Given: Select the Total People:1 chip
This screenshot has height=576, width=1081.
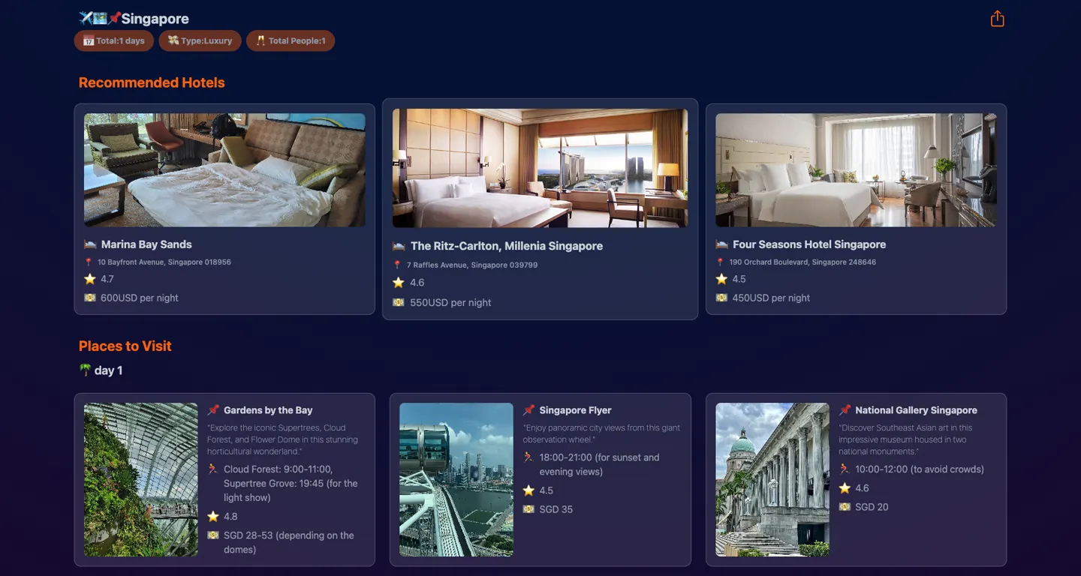Looking at the screenshot, I should [x=291, y=40].
